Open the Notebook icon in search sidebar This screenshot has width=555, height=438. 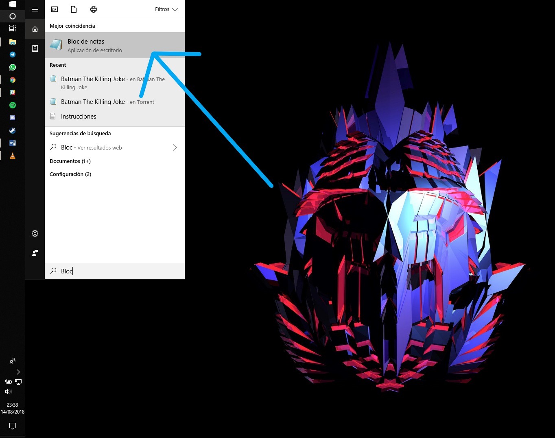[35, 48]
